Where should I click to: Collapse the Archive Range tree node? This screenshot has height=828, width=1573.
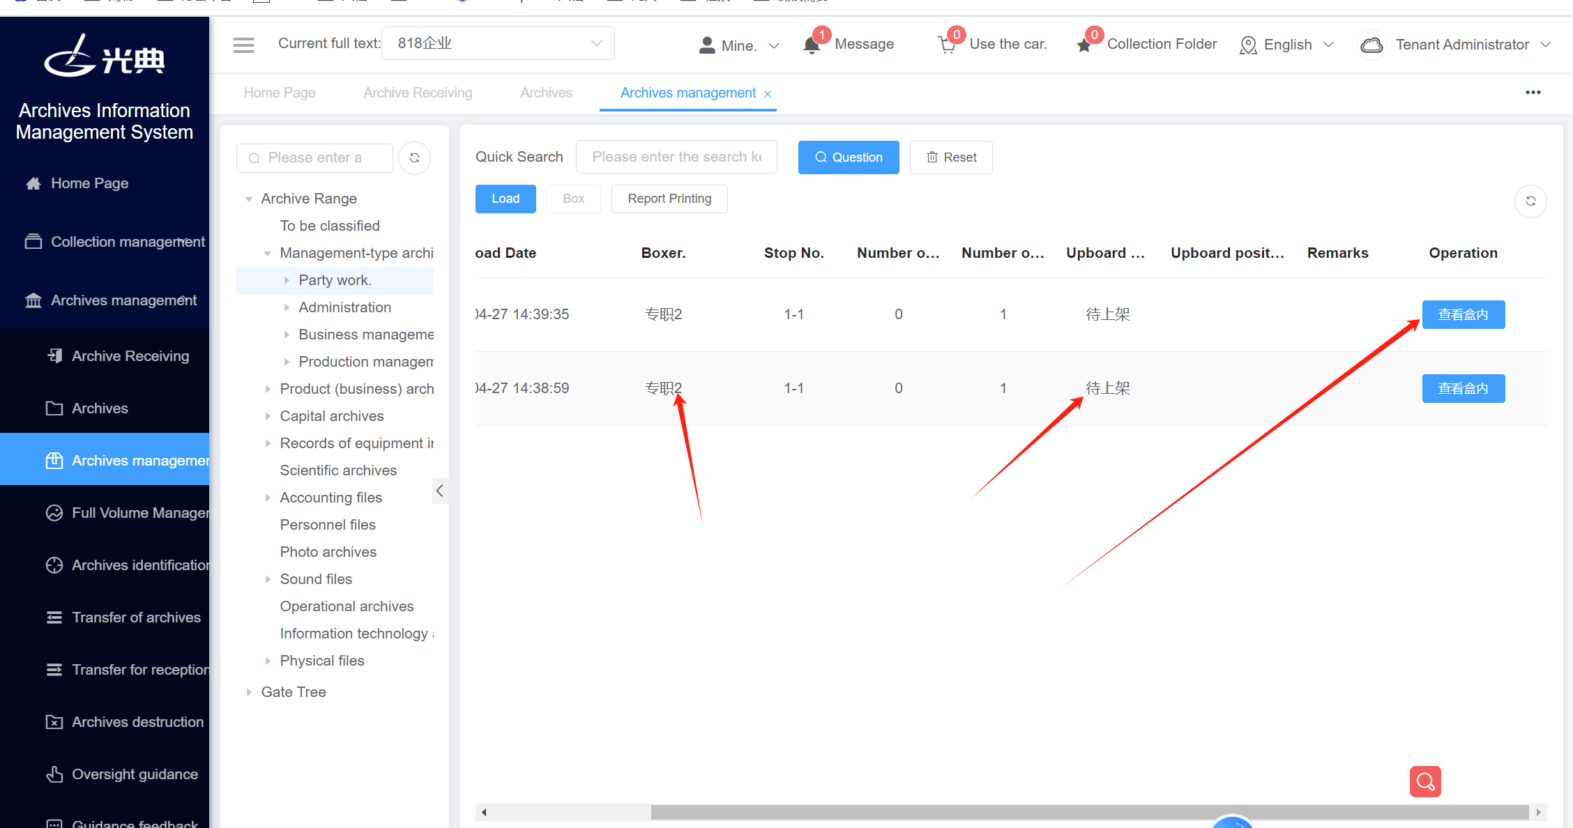[249, 199]
